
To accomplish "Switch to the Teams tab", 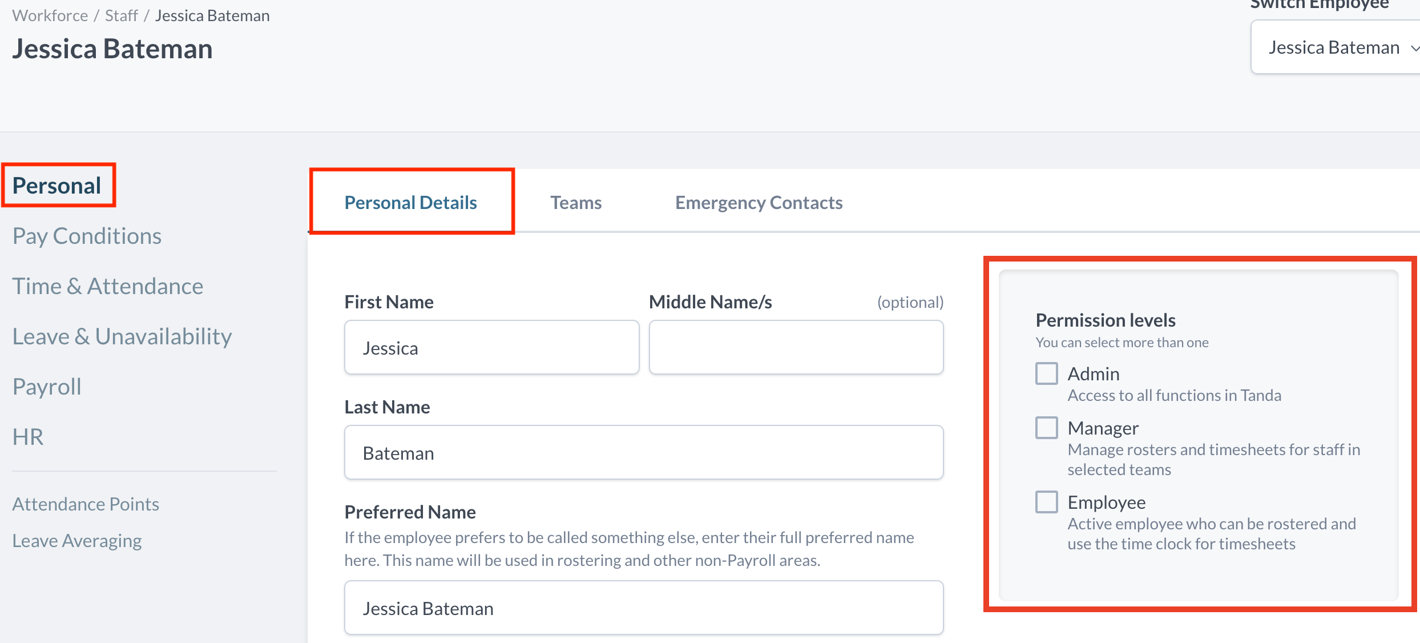I will click(575, 202).
